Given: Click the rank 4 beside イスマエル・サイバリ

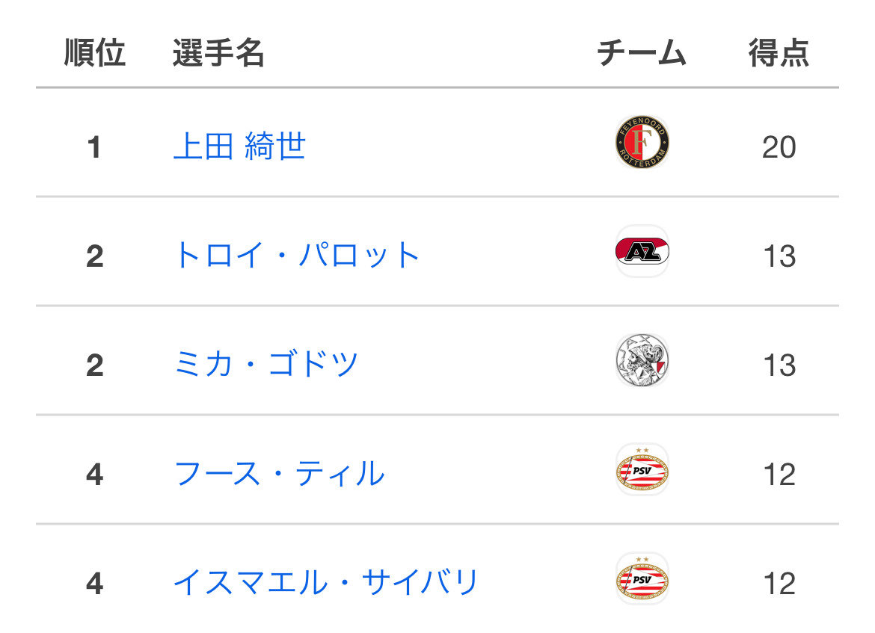Looking at the screenshot, I should click(94, 584).
